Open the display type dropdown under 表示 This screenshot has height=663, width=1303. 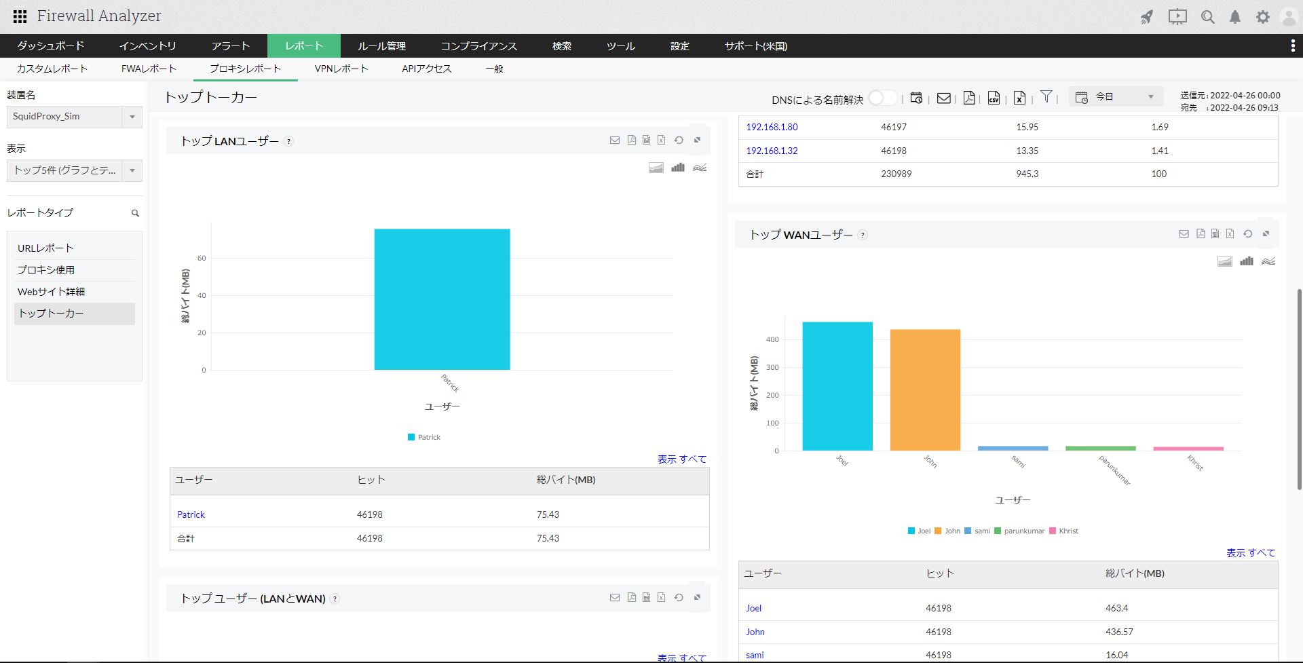132,170
